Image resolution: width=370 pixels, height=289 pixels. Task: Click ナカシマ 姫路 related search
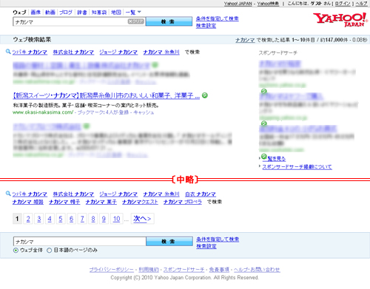point(28,202)
